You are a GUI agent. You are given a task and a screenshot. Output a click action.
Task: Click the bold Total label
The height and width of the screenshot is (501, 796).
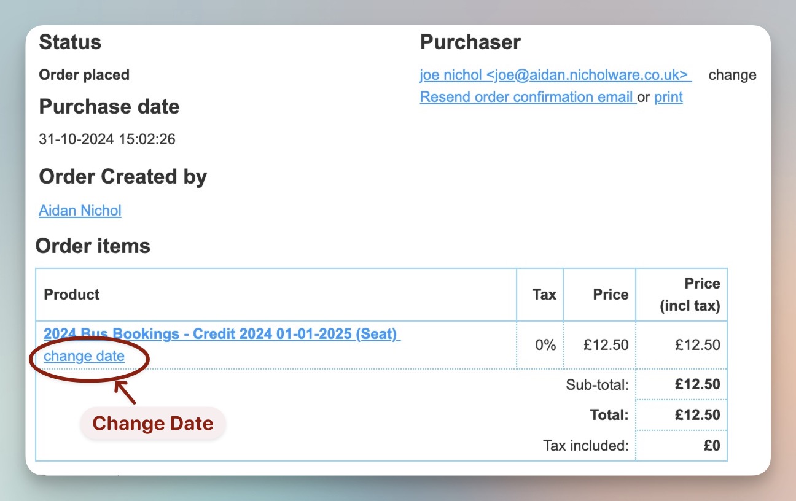pos(609,414)
